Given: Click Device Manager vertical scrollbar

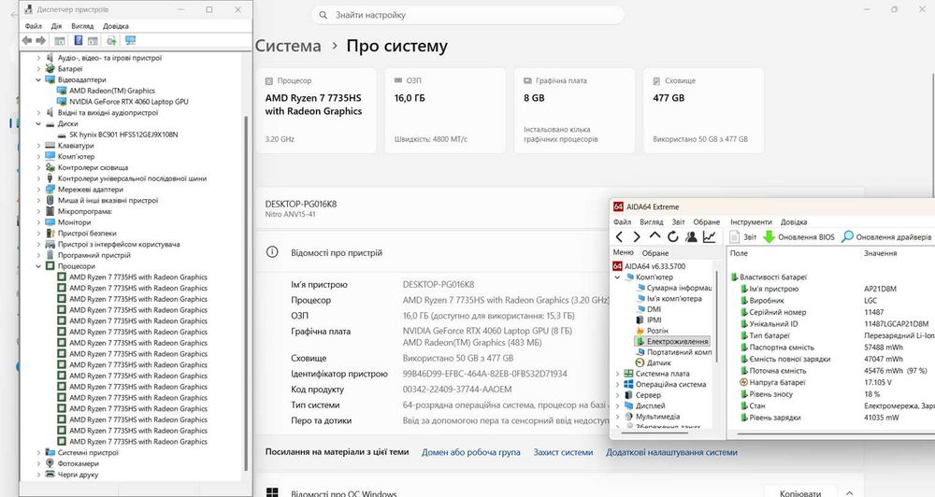Looking at the screenshot, I should click(x=246, y=292).
